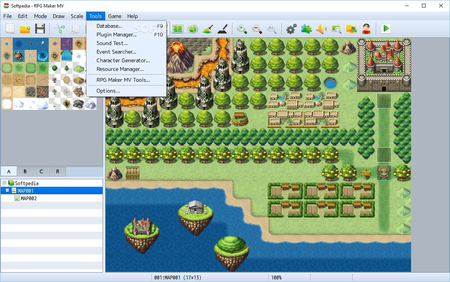Screen dimensions: 450x282
Task: Collapse the Softpedia project tree node
Action: point(4,183)
